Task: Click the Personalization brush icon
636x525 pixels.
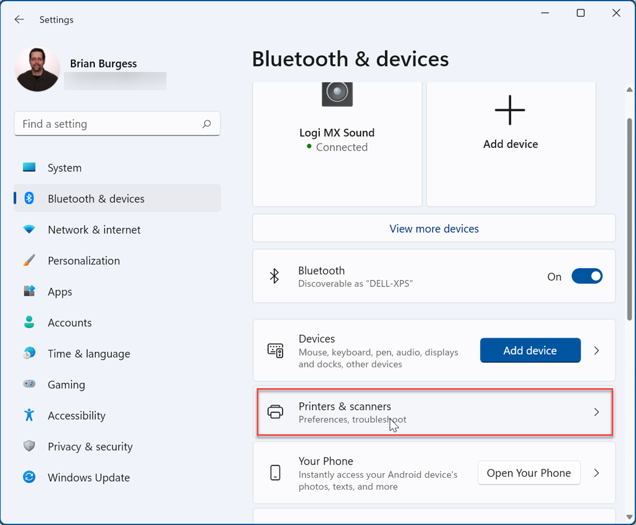Action: tap(29, 260)
